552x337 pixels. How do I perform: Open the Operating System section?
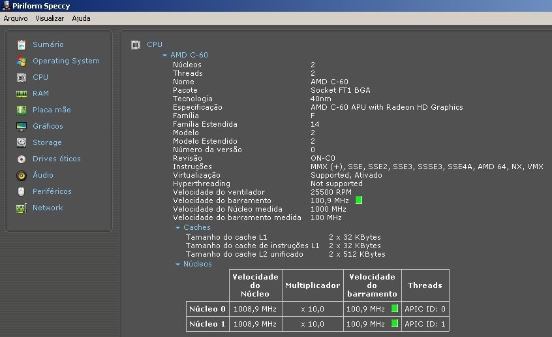coord(66,61)
